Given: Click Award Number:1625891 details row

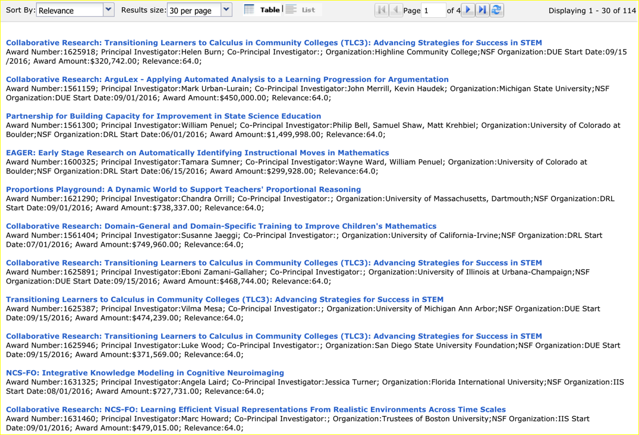Looking at the screenshot, I should 297,276.
